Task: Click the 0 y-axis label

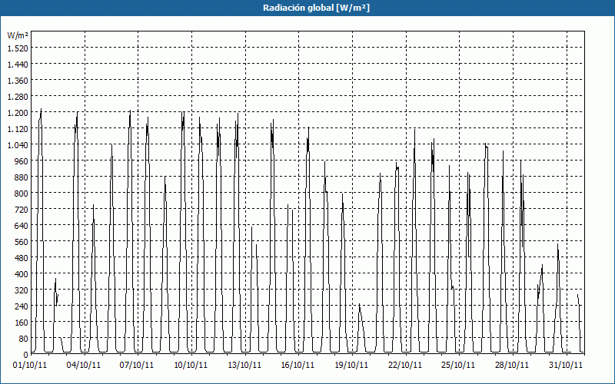Action: 26,355
